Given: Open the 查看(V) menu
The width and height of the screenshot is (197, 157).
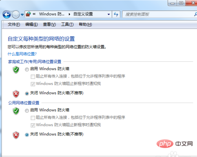Looking at the screenshot, I should click(49, 24).
